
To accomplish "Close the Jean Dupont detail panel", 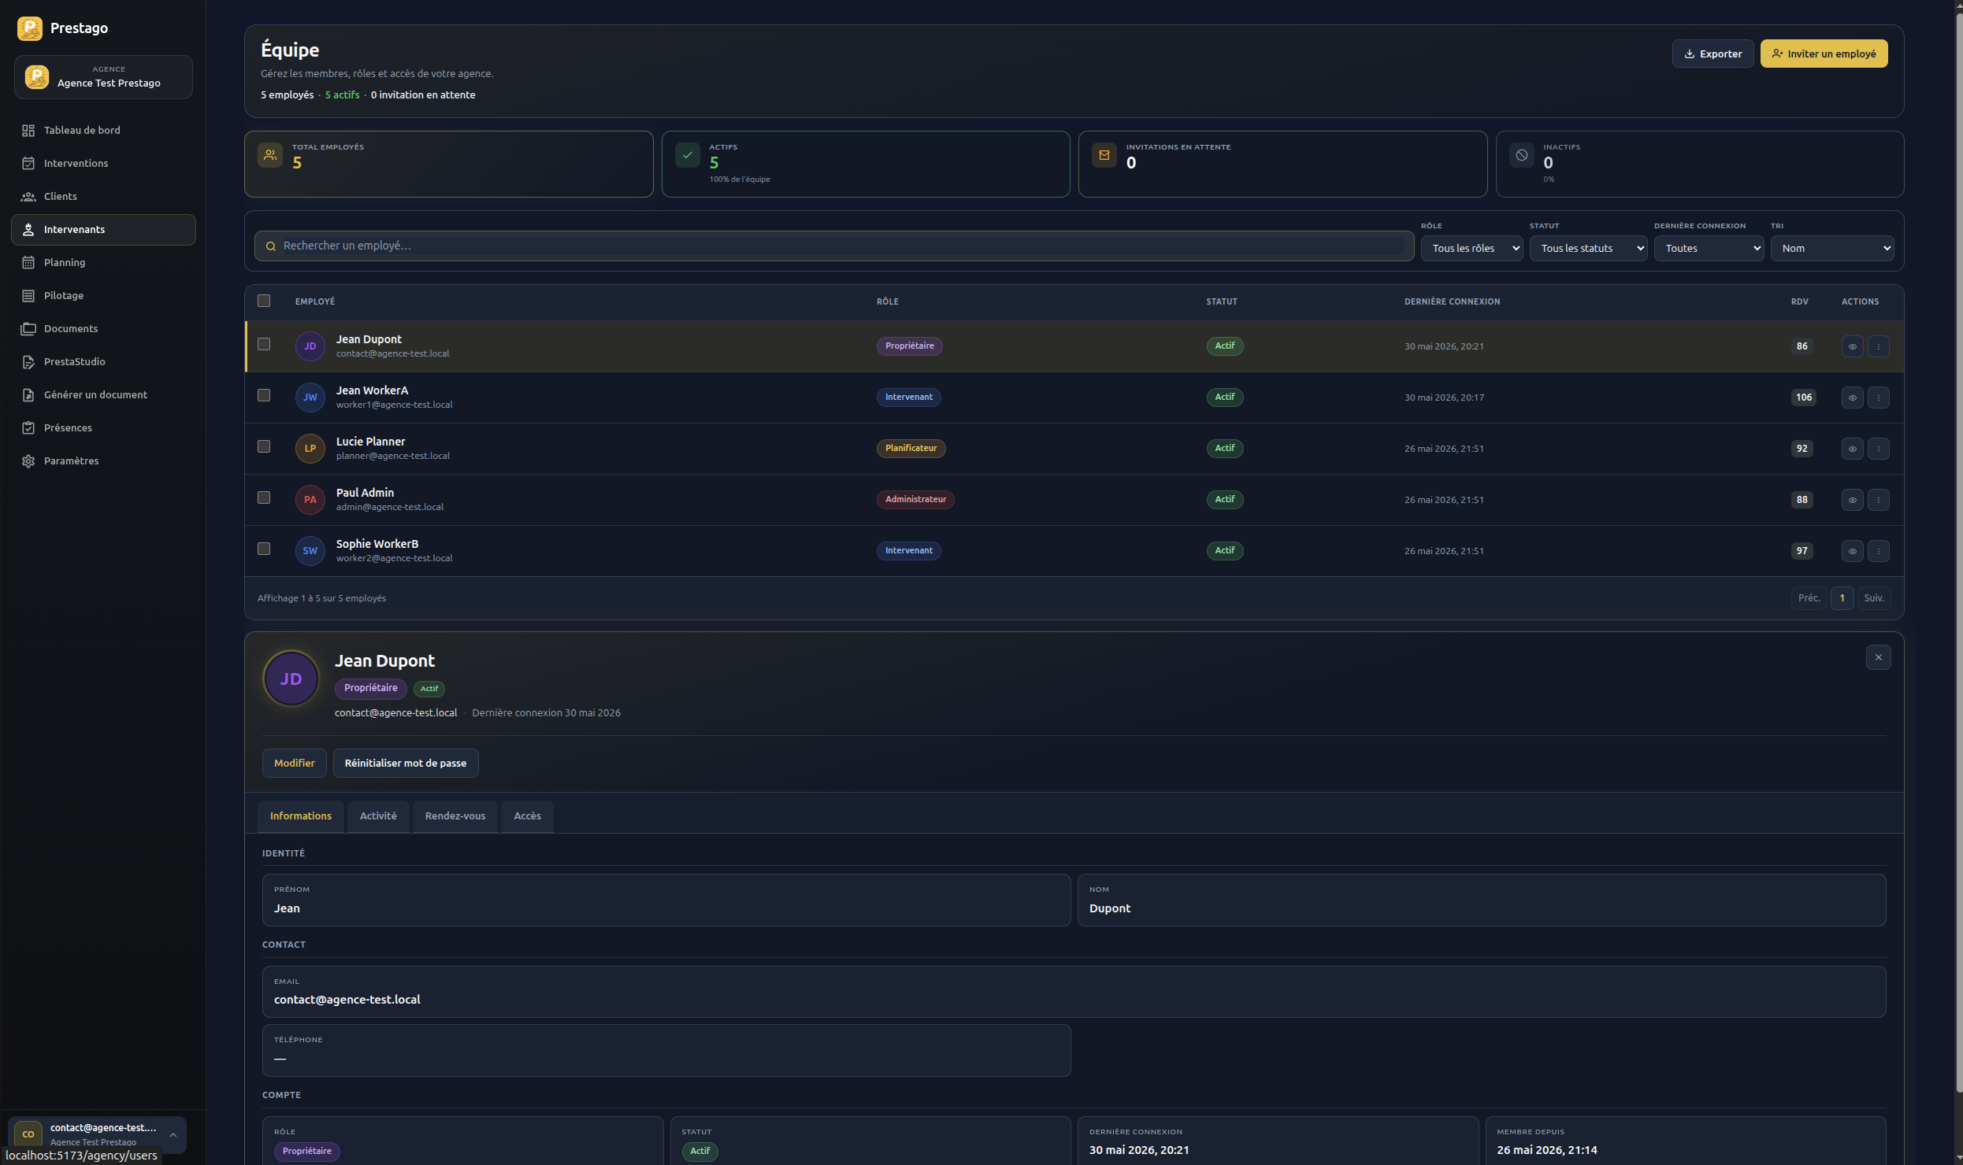I will coord(1878,657).
